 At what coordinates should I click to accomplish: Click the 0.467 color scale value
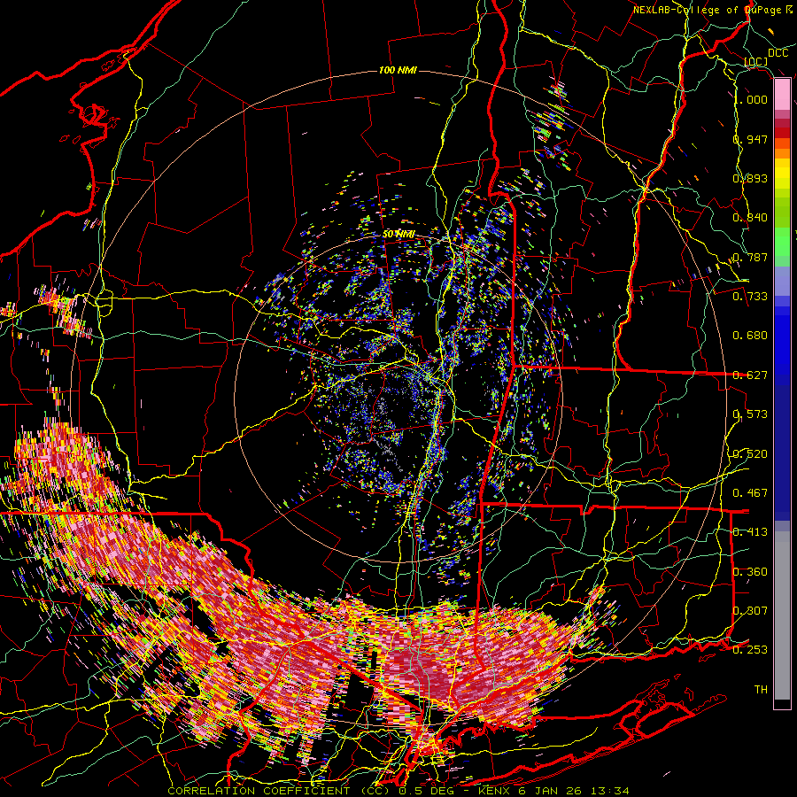750,493
